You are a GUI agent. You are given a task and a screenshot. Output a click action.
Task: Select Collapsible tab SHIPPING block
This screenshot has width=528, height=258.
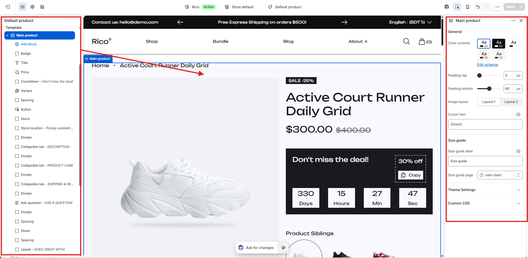tap(44, 184)
